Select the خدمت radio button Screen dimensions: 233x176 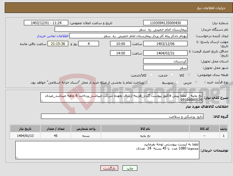(x=172, y=75)
